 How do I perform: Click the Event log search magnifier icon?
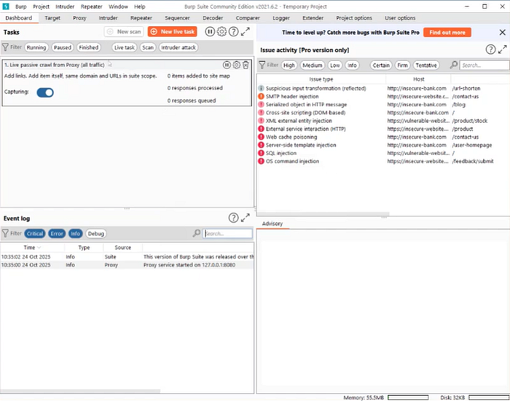197,234
